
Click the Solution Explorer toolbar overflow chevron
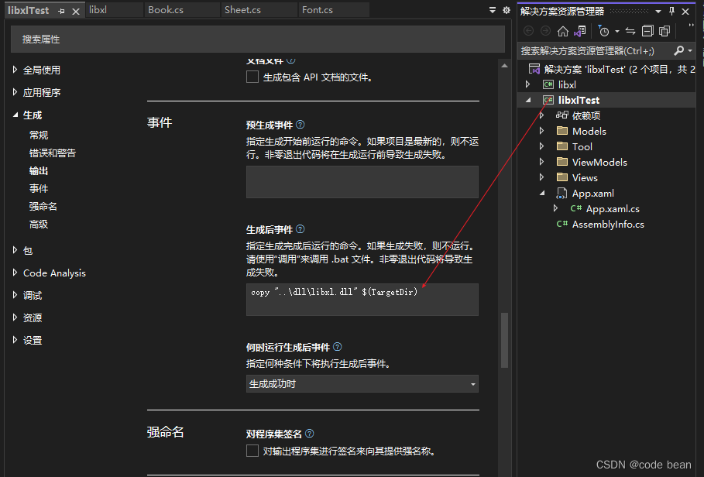point(692,25)
